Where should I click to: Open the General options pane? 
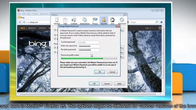[57, 21]
